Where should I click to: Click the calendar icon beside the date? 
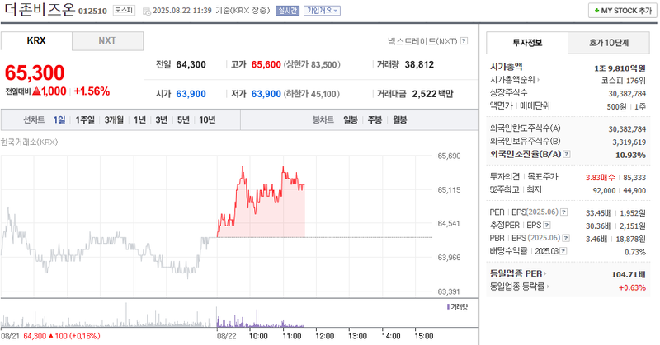point(147,12)
